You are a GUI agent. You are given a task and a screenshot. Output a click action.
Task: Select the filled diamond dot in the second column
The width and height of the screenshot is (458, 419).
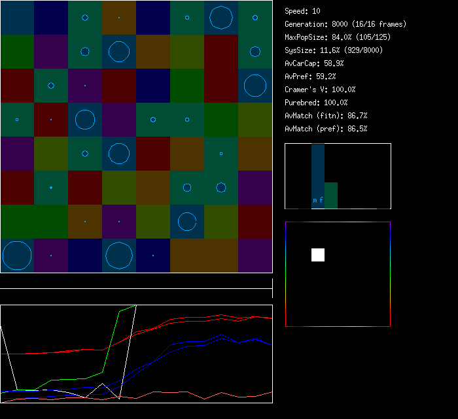[x=51, y=188]
